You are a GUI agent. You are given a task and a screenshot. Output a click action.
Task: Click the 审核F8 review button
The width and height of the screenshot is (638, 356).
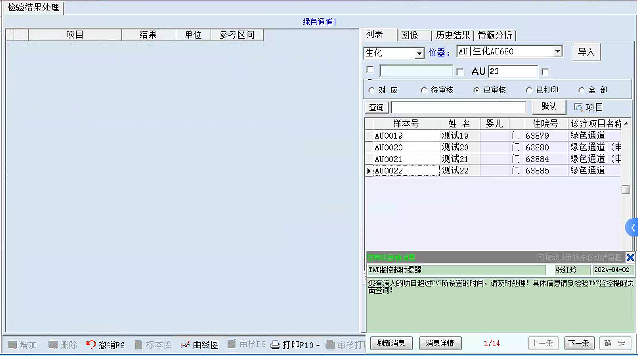click(x=246, y=344)
